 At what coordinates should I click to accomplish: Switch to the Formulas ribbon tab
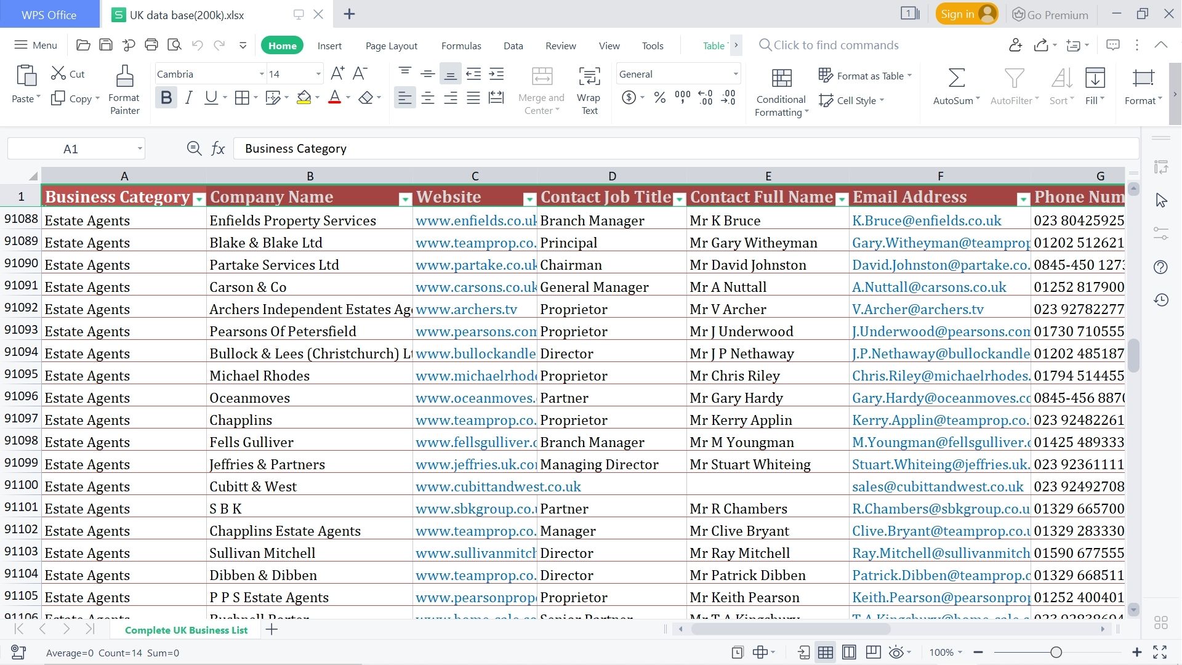click(x=460, y=45)
